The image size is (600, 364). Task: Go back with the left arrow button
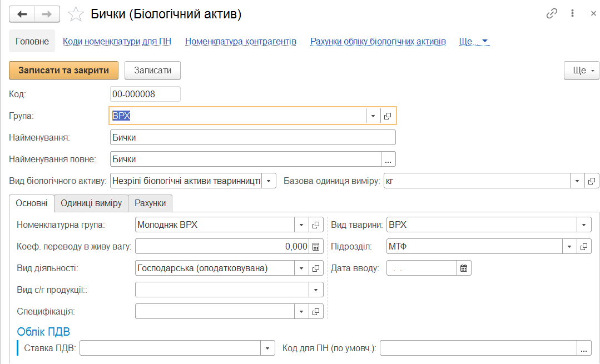[22, 14]
